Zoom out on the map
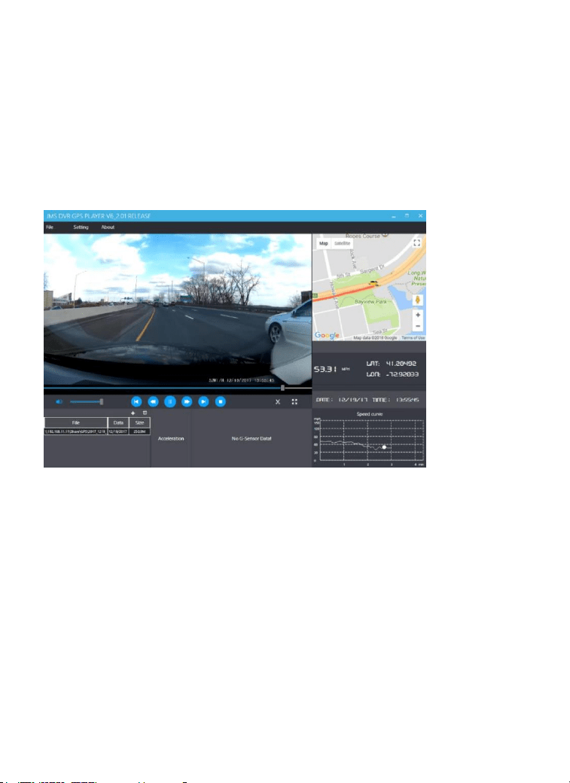This screenshot has height=783, width=570. click(x=418, y=326)
